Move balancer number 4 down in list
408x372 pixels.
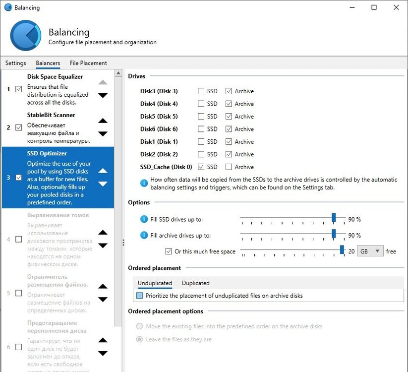[103, 246]
